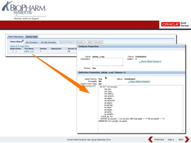Image resolution: width=191 pixels, height=143 pixels.
Task: Click the File Name column header
Action: [29, 49]
